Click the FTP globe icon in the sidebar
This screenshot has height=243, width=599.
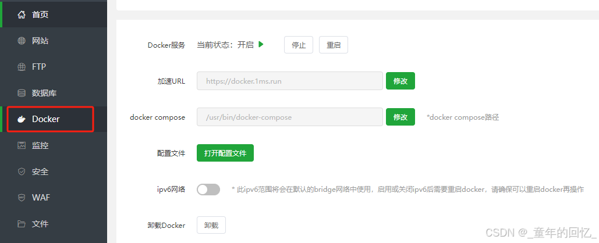click(22, 67)
